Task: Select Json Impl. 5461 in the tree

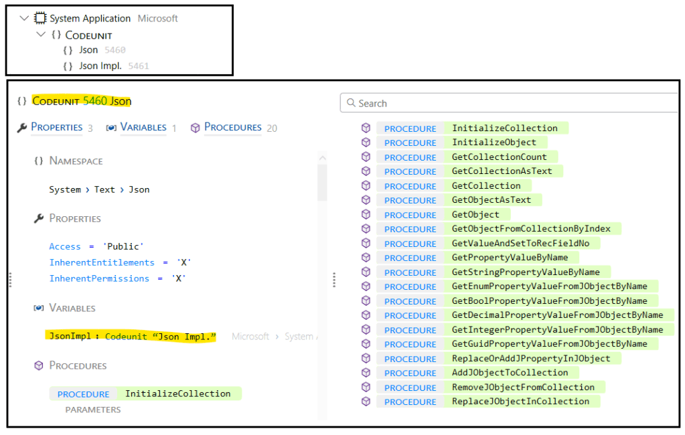Action: [x=100, y=66]
